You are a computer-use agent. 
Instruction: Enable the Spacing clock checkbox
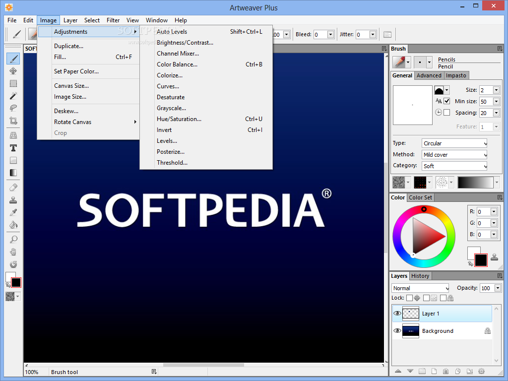[447, 113]
